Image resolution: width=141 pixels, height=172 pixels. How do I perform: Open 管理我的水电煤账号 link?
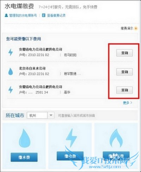point(23,16)
